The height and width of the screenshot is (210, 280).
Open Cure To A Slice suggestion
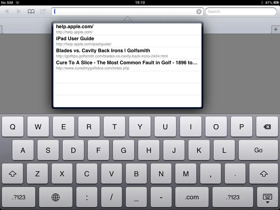click(127, 65)
